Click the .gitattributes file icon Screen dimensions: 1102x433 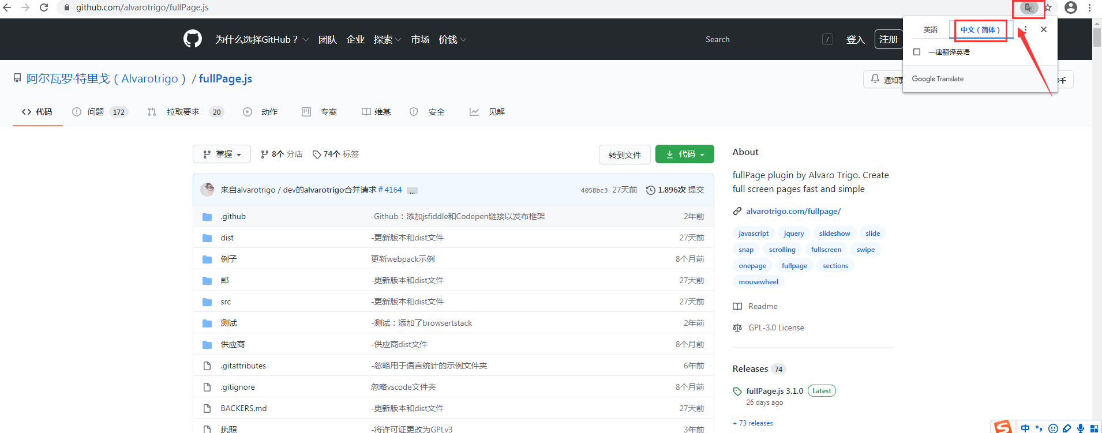[x=207, y=366]
